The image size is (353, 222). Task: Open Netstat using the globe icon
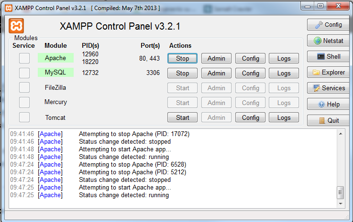(x=328, y=41)
